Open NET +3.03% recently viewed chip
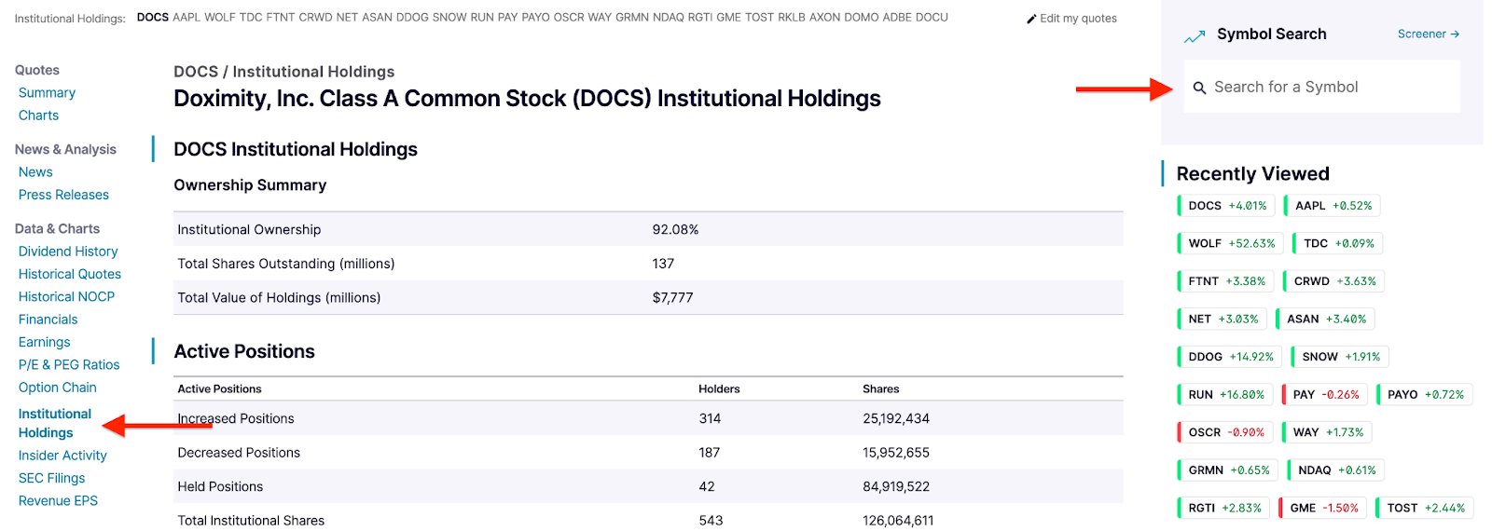The image size is (1492, 531). (1222, 319)
